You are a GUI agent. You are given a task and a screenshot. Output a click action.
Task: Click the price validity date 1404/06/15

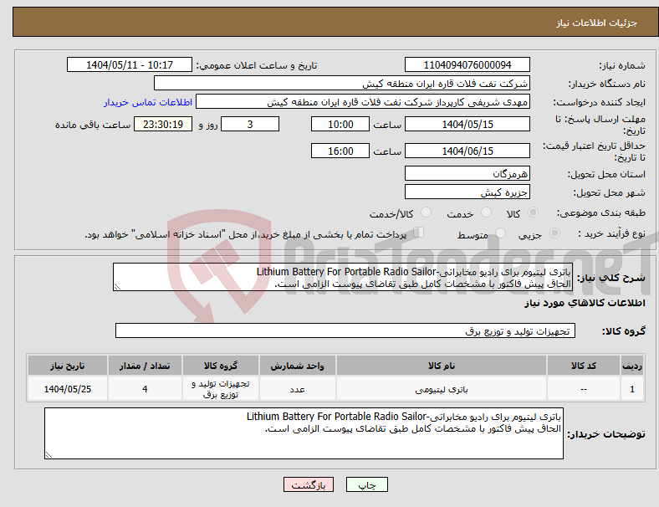[x=467, y=151]
